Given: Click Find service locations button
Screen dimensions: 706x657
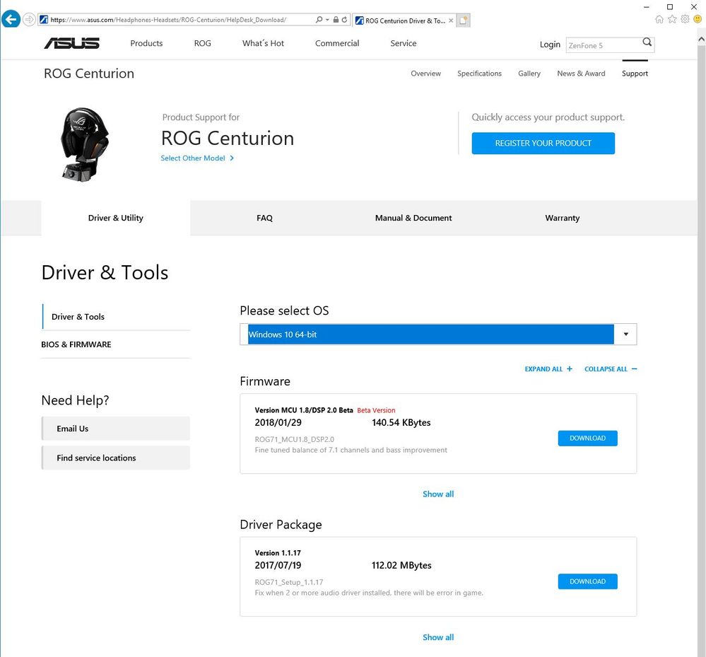Looking at the screenshot, I should click(x=116, y=458).
